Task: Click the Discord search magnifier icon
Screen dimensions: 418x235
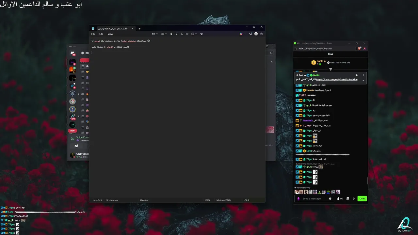Action: tap(271, 53)
